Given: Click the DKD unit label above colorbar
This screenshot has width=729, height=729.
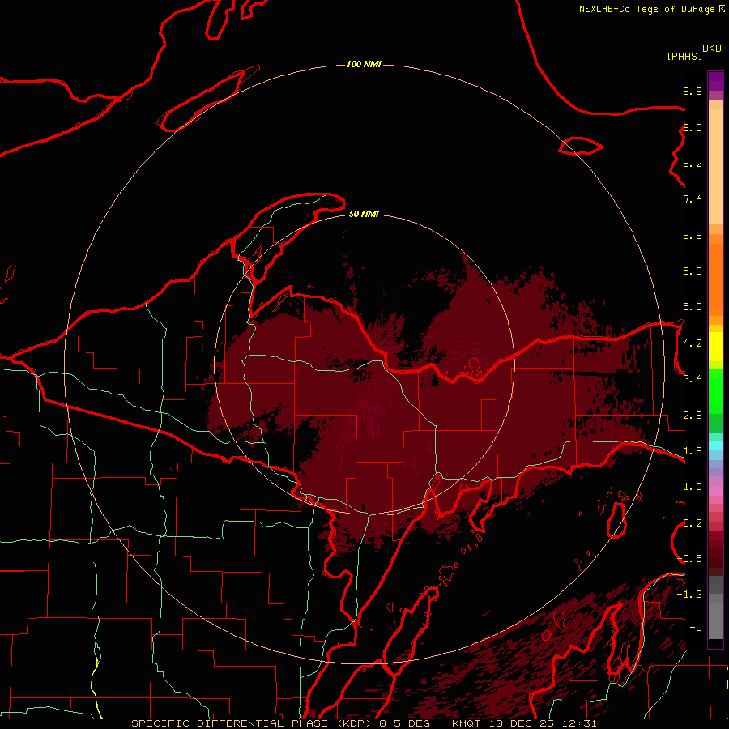Looking at the screenshot, I should 711,48.
